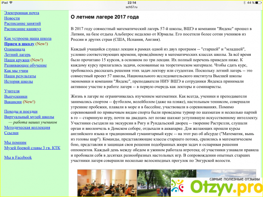263x197 pixels.
Task: Open Виртуальный музей школы link
Action: pyautogui.click(x=29, y=117)
